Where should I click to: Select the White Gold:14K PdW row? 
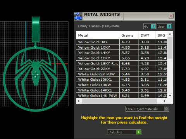click(x=122, y=96)
